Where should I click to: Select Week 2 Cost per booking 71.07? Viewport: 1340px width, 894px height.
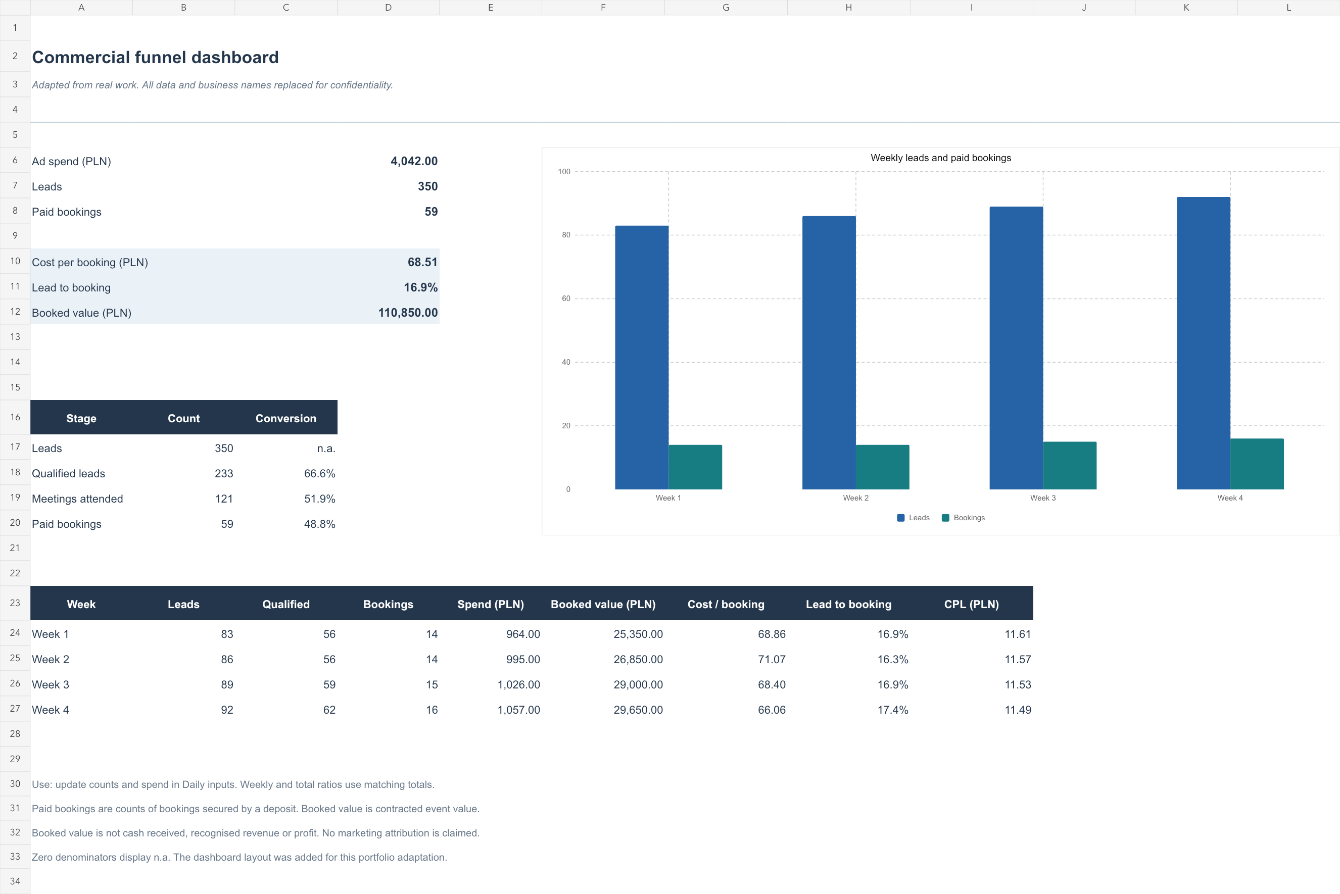point(726,659)
